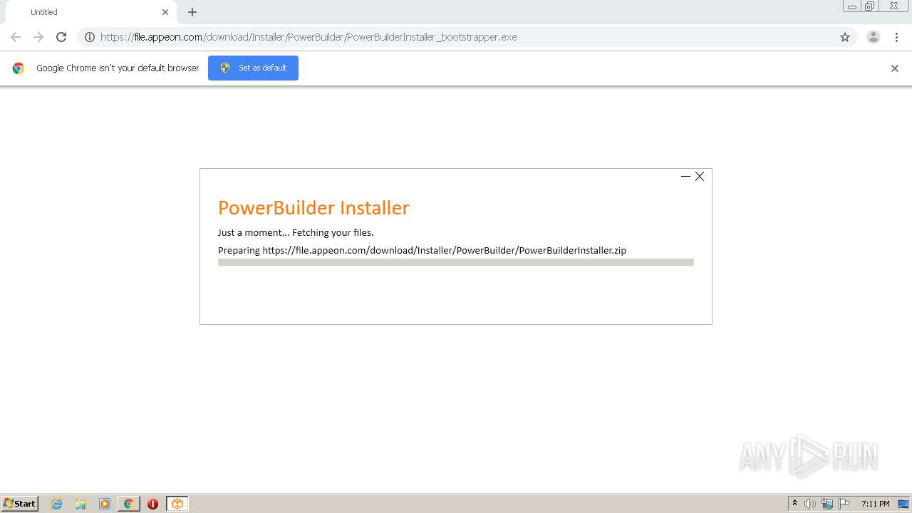The width and height of the screenshot is (912, 513).
Task: Click 'Google Chrome isn't your default browser' text
Action: (x=118, y=68)
